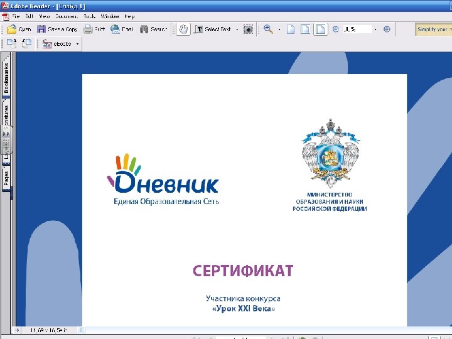This screenshot has width=452, height=339.
Task: Click the «Урок XXI Века» text
Action: pyautogui.click(x=244, y=309)
